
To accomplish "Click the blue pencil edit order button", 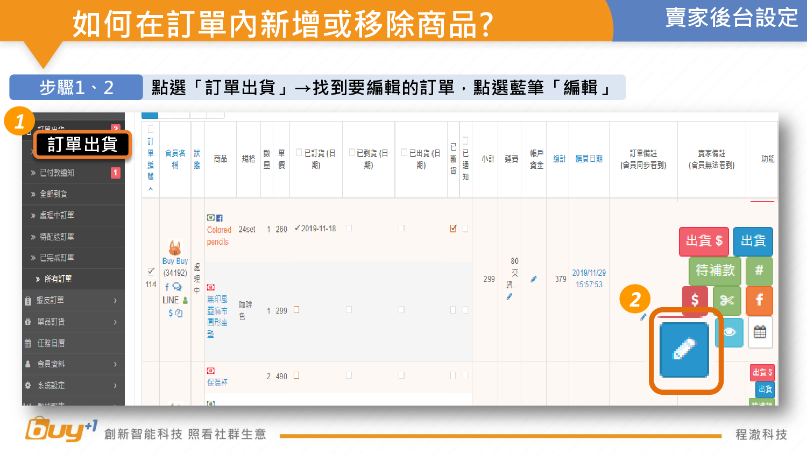I will 684,350.
